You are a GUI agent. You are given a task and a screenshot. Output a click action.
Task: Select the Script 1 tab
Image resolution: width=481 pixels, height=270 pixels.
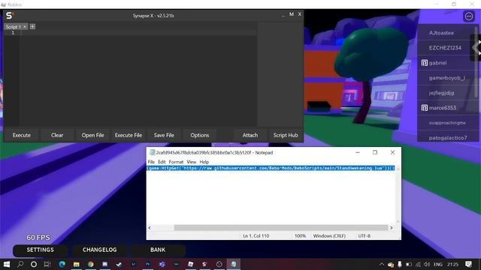point(14,27)
